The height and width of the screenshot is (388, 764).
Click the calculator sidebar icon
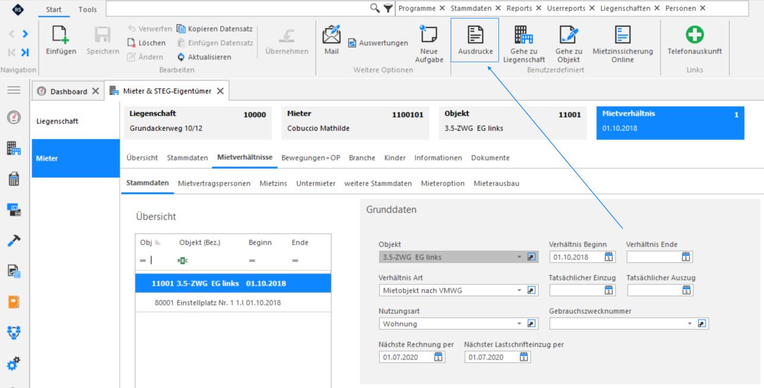click(x=14, y=179)
